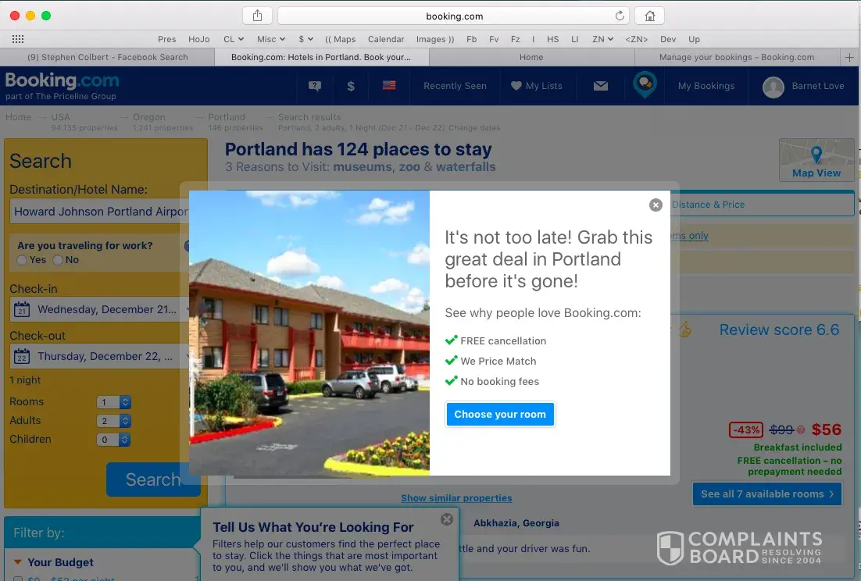Change currency with the dollar icon

351,86
